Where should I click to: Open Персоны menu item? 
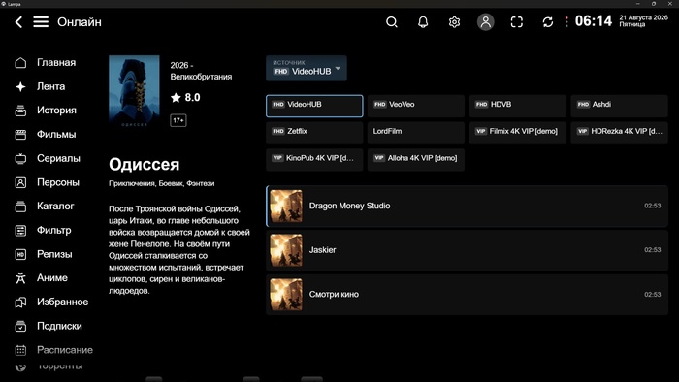click(x=57, y=182)
